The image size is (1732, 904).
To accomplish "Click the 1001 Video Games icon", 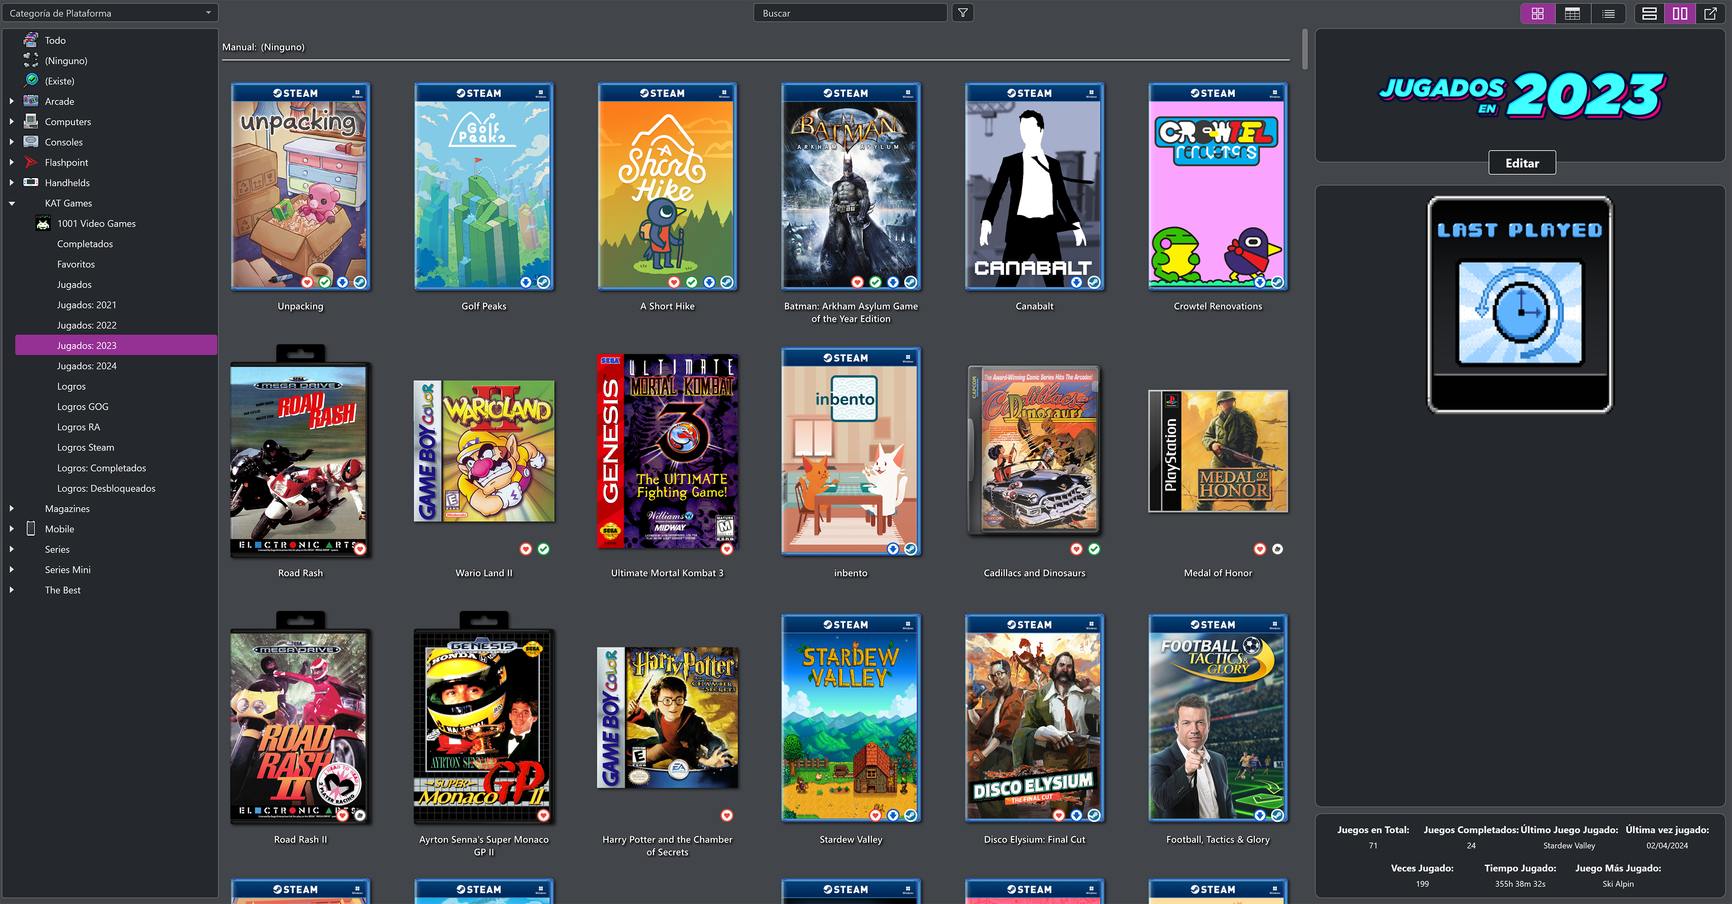I will [43, 223].
